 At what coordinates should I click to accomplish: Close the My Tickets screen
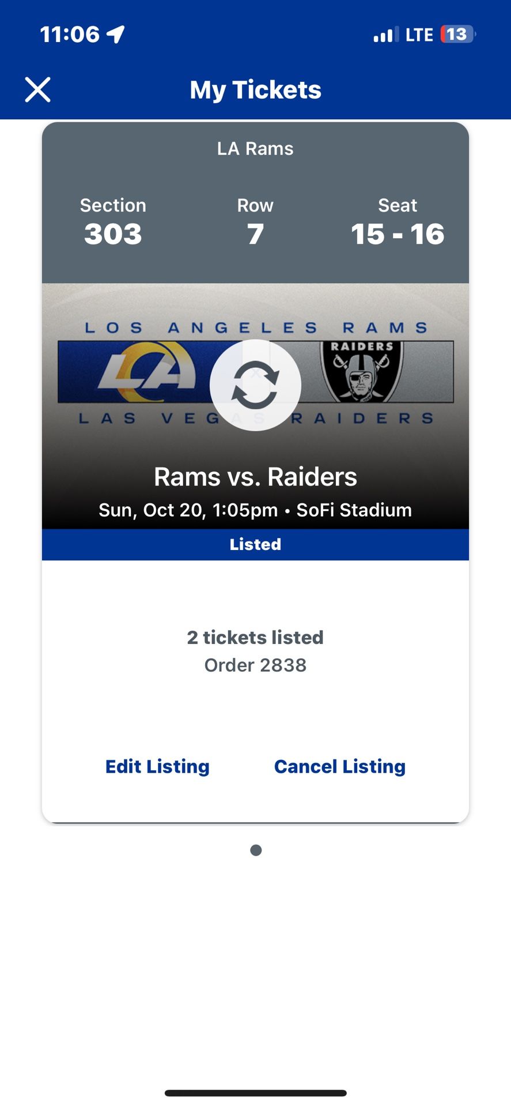tap(38, 90)
